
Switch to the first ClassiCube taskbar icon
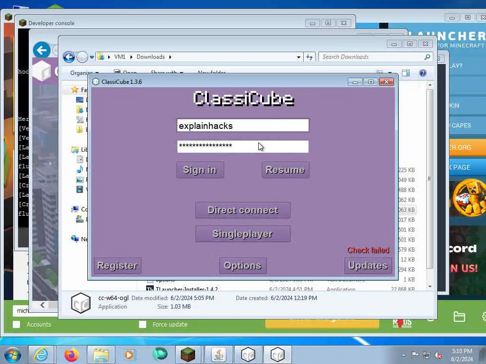click(248, 355)
